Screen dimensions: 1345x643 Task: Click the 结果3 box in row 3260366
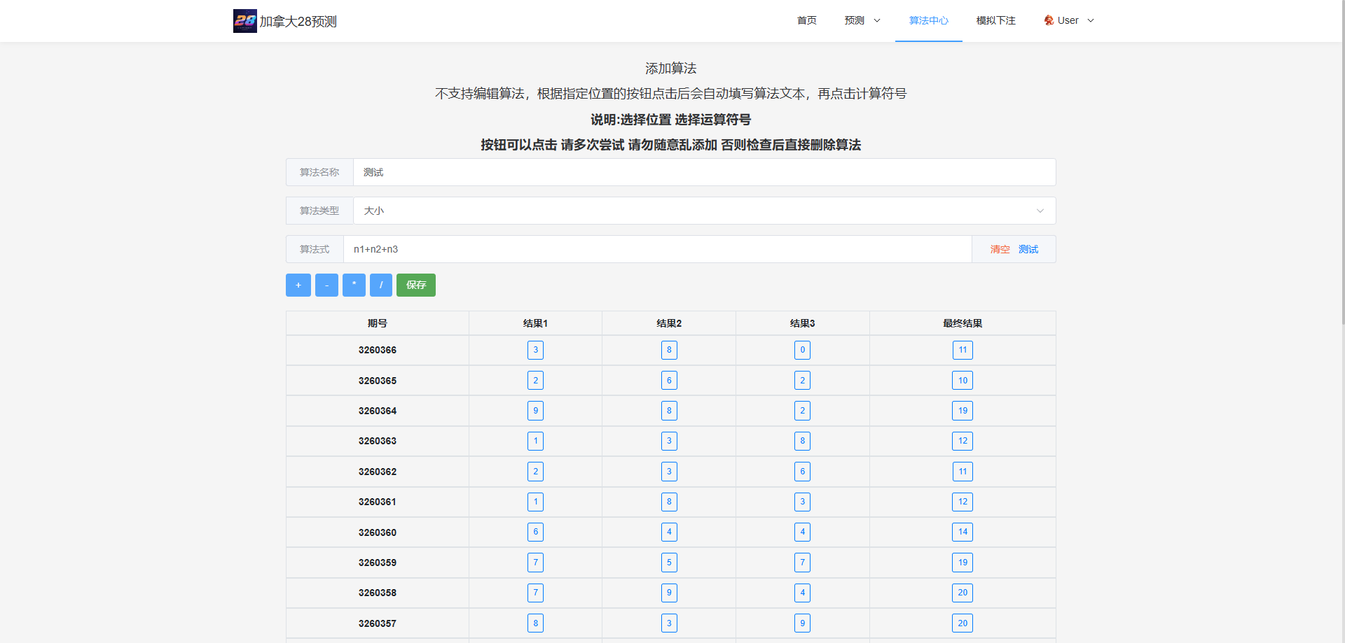click(x=803, y=350)
